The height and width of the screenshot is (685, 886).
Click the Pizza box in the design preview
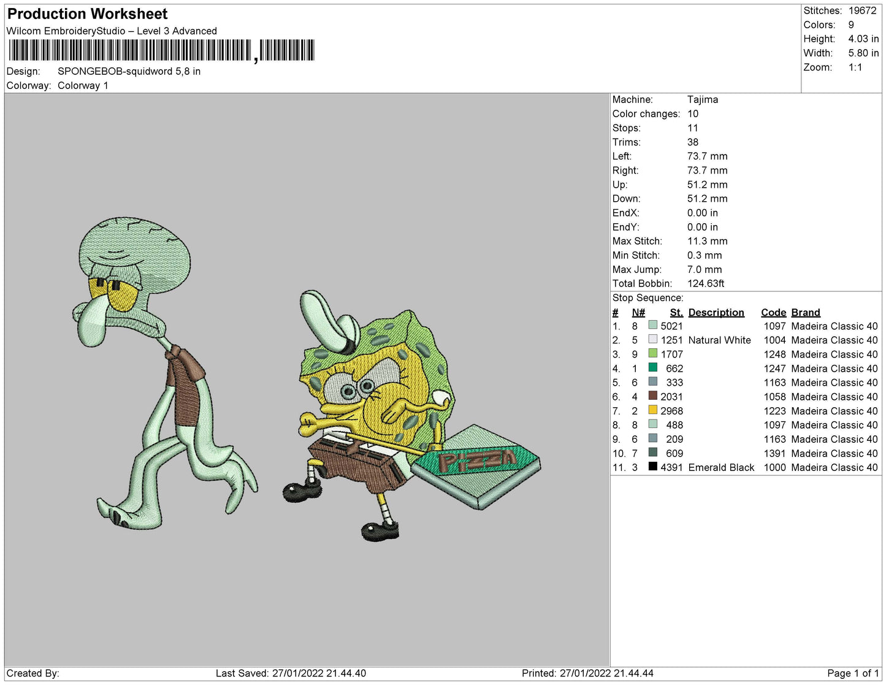point(476,466)
